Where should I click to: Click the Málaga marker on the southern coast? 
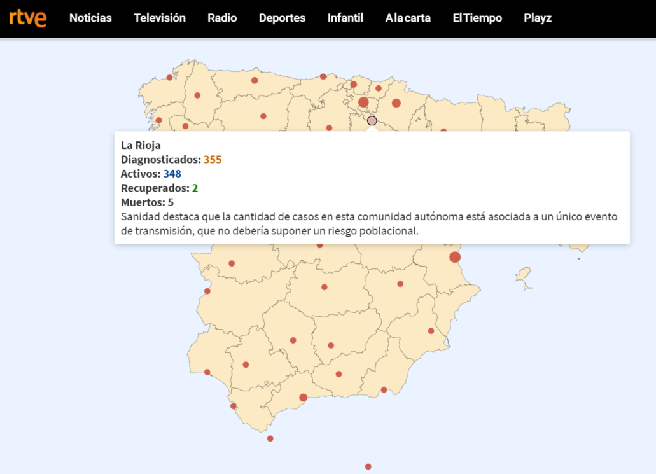point(304,398)
